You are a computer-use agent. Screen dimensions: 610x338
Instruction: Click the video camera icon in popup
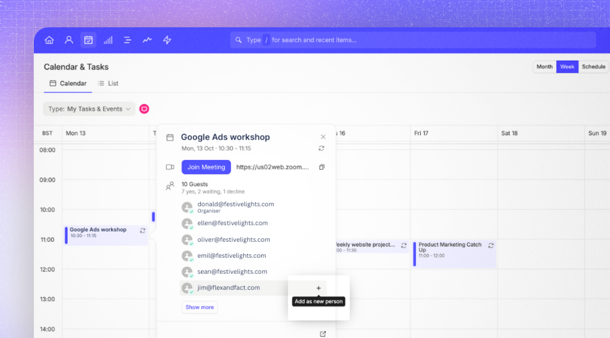(170, 167)
